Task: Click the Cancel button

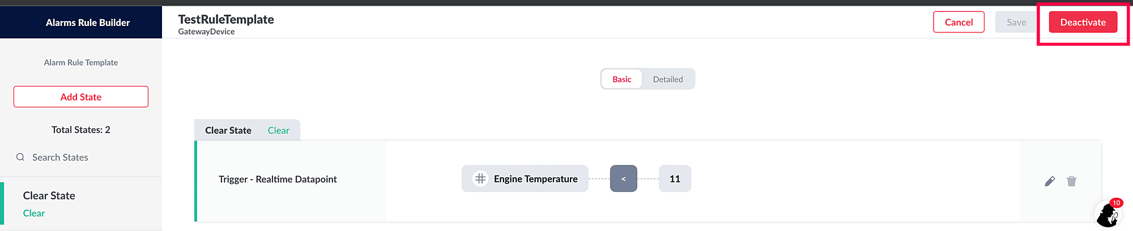Action: pos(959,22)
